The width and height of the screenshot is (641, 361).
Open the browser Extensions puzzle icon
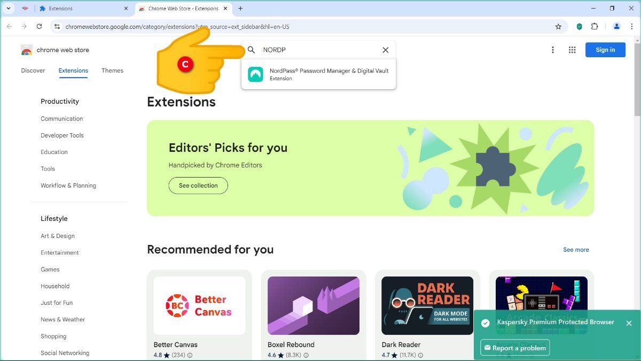point(595,26)
